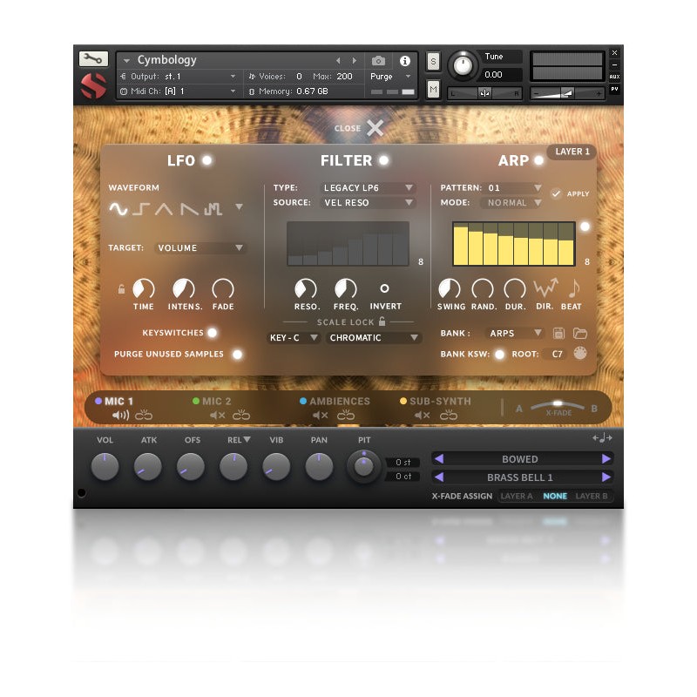Open filter Type Legacy LP6 dropdown
This screenshot has width=697, height=697.
[369, 188]
